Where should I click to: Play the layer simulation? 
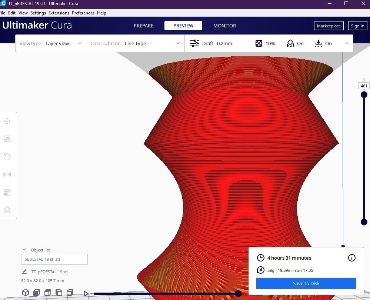[x=86, y=294]
